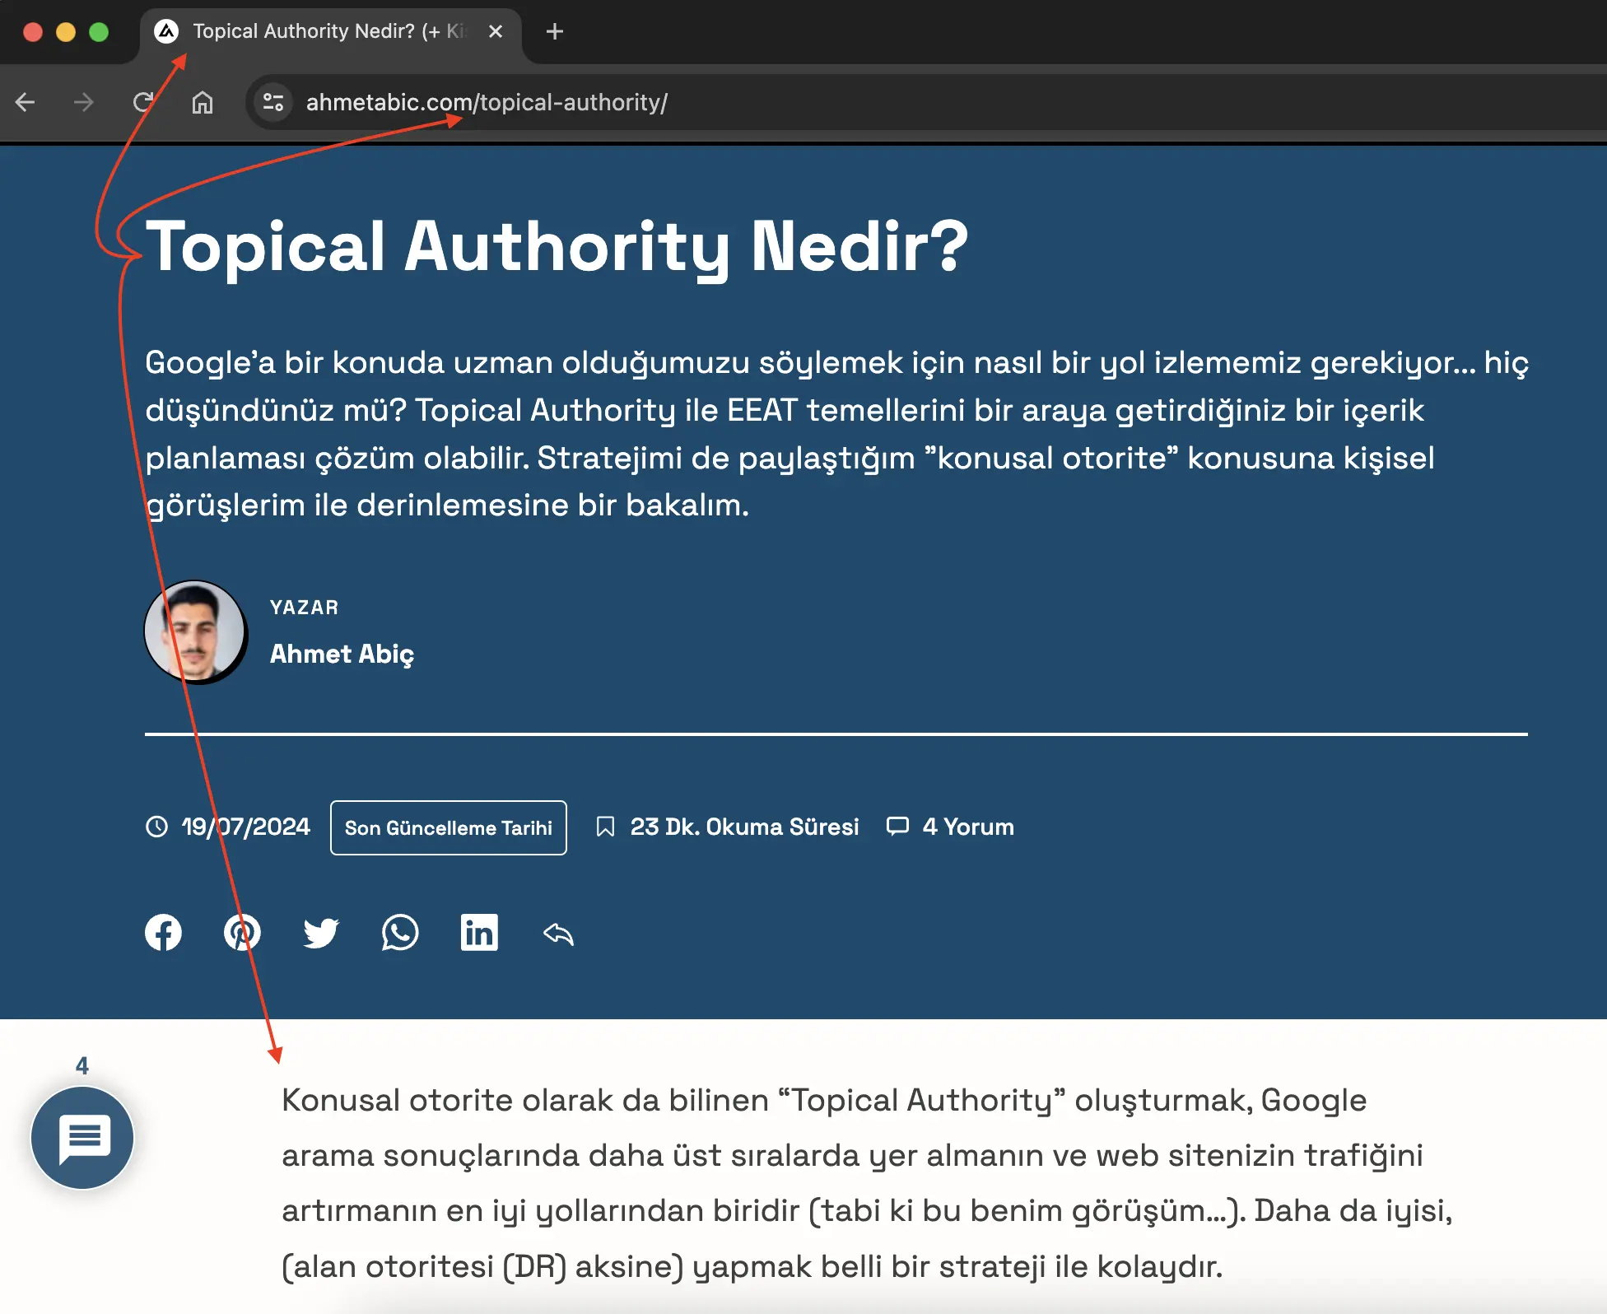Share the article on Twitter
Viewport: 1607px width, 1314px height.
tap(321, 934)
